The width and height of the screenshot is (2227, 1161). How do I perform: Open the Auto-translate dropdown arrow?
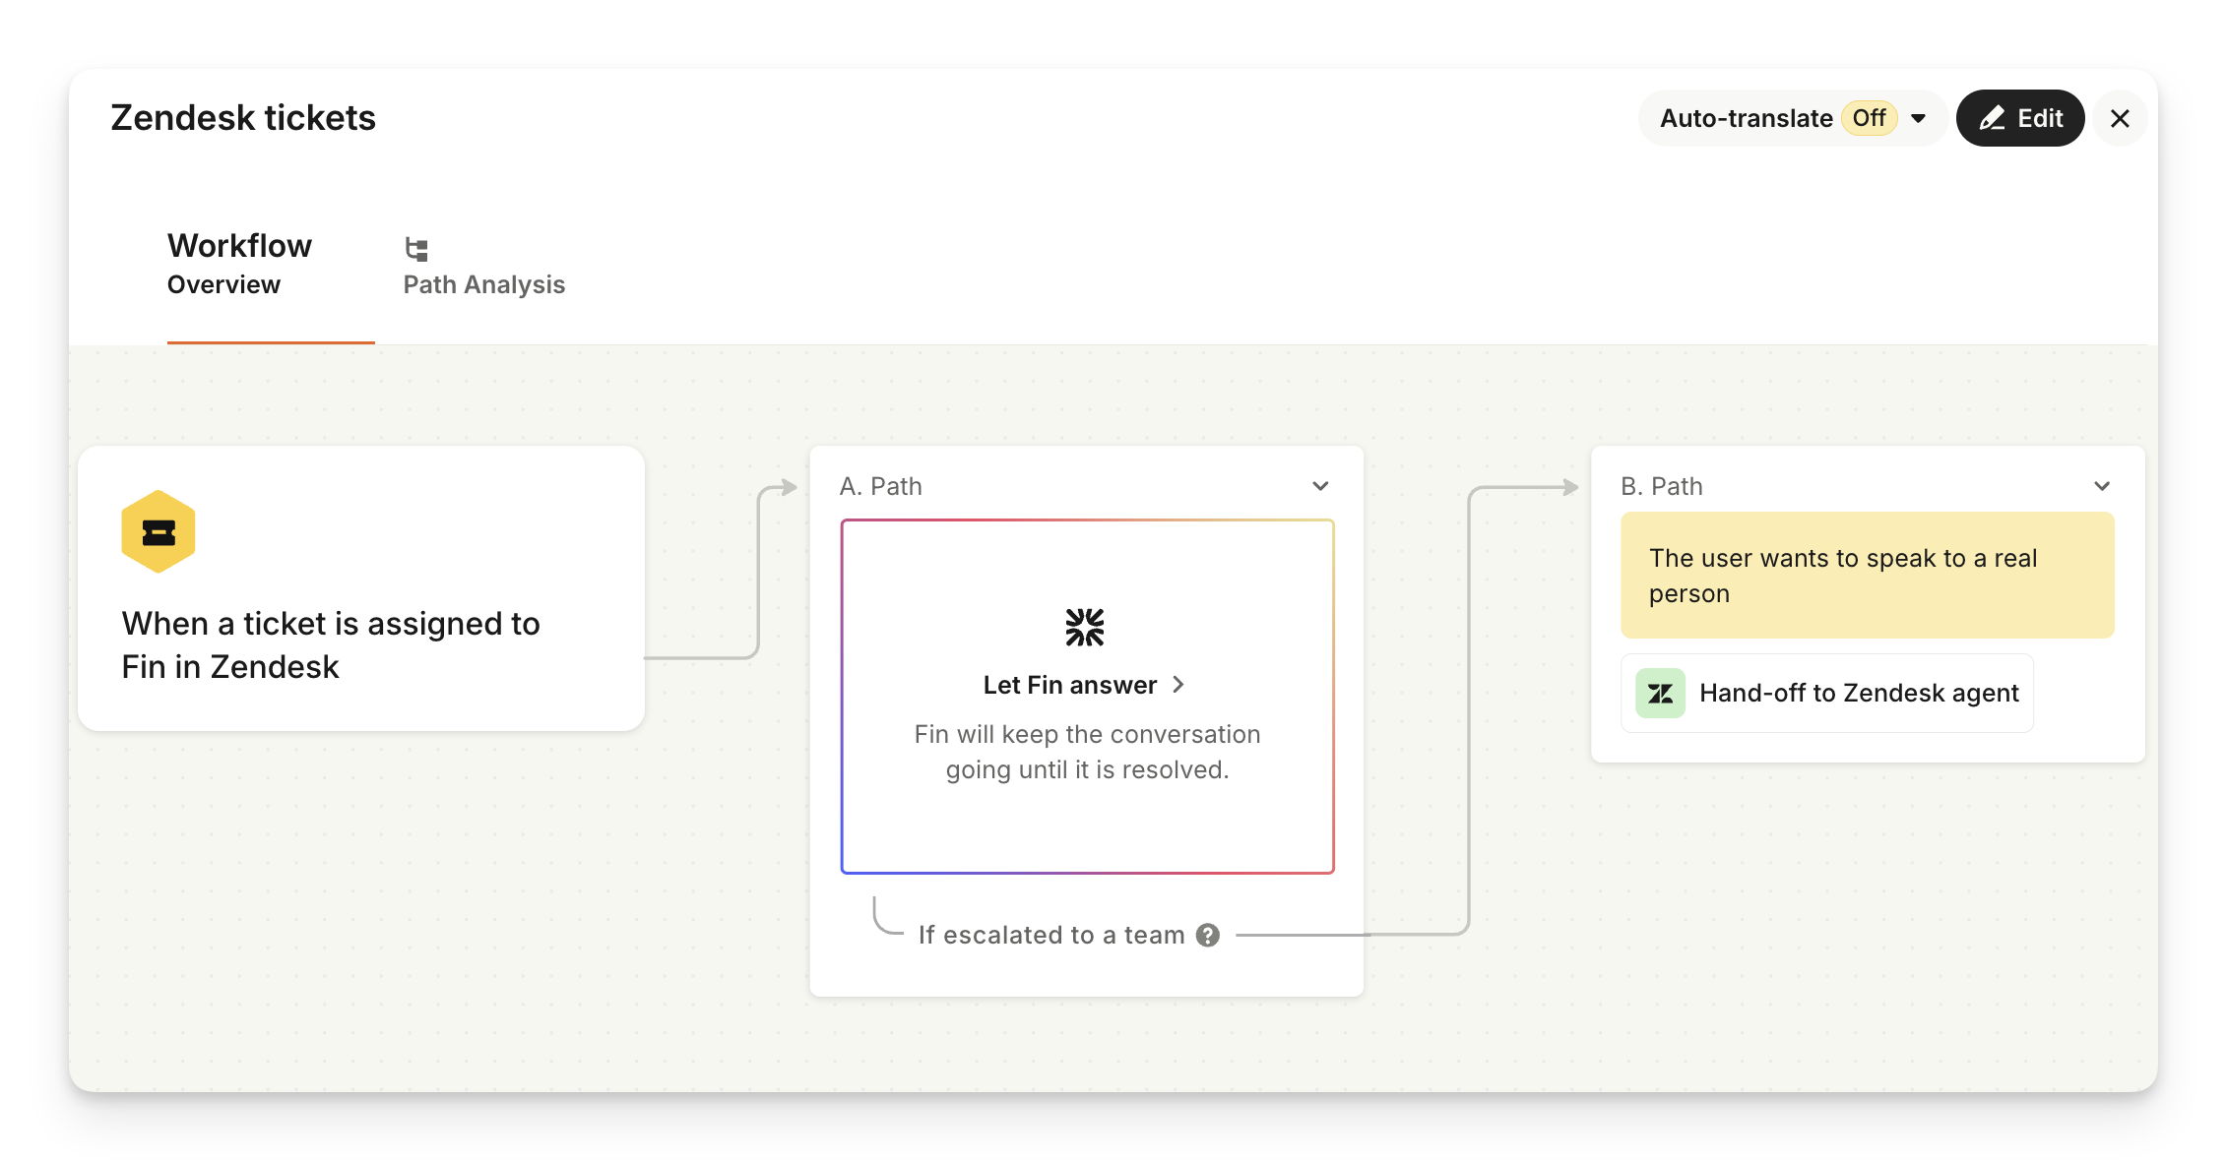point(1918,119)
